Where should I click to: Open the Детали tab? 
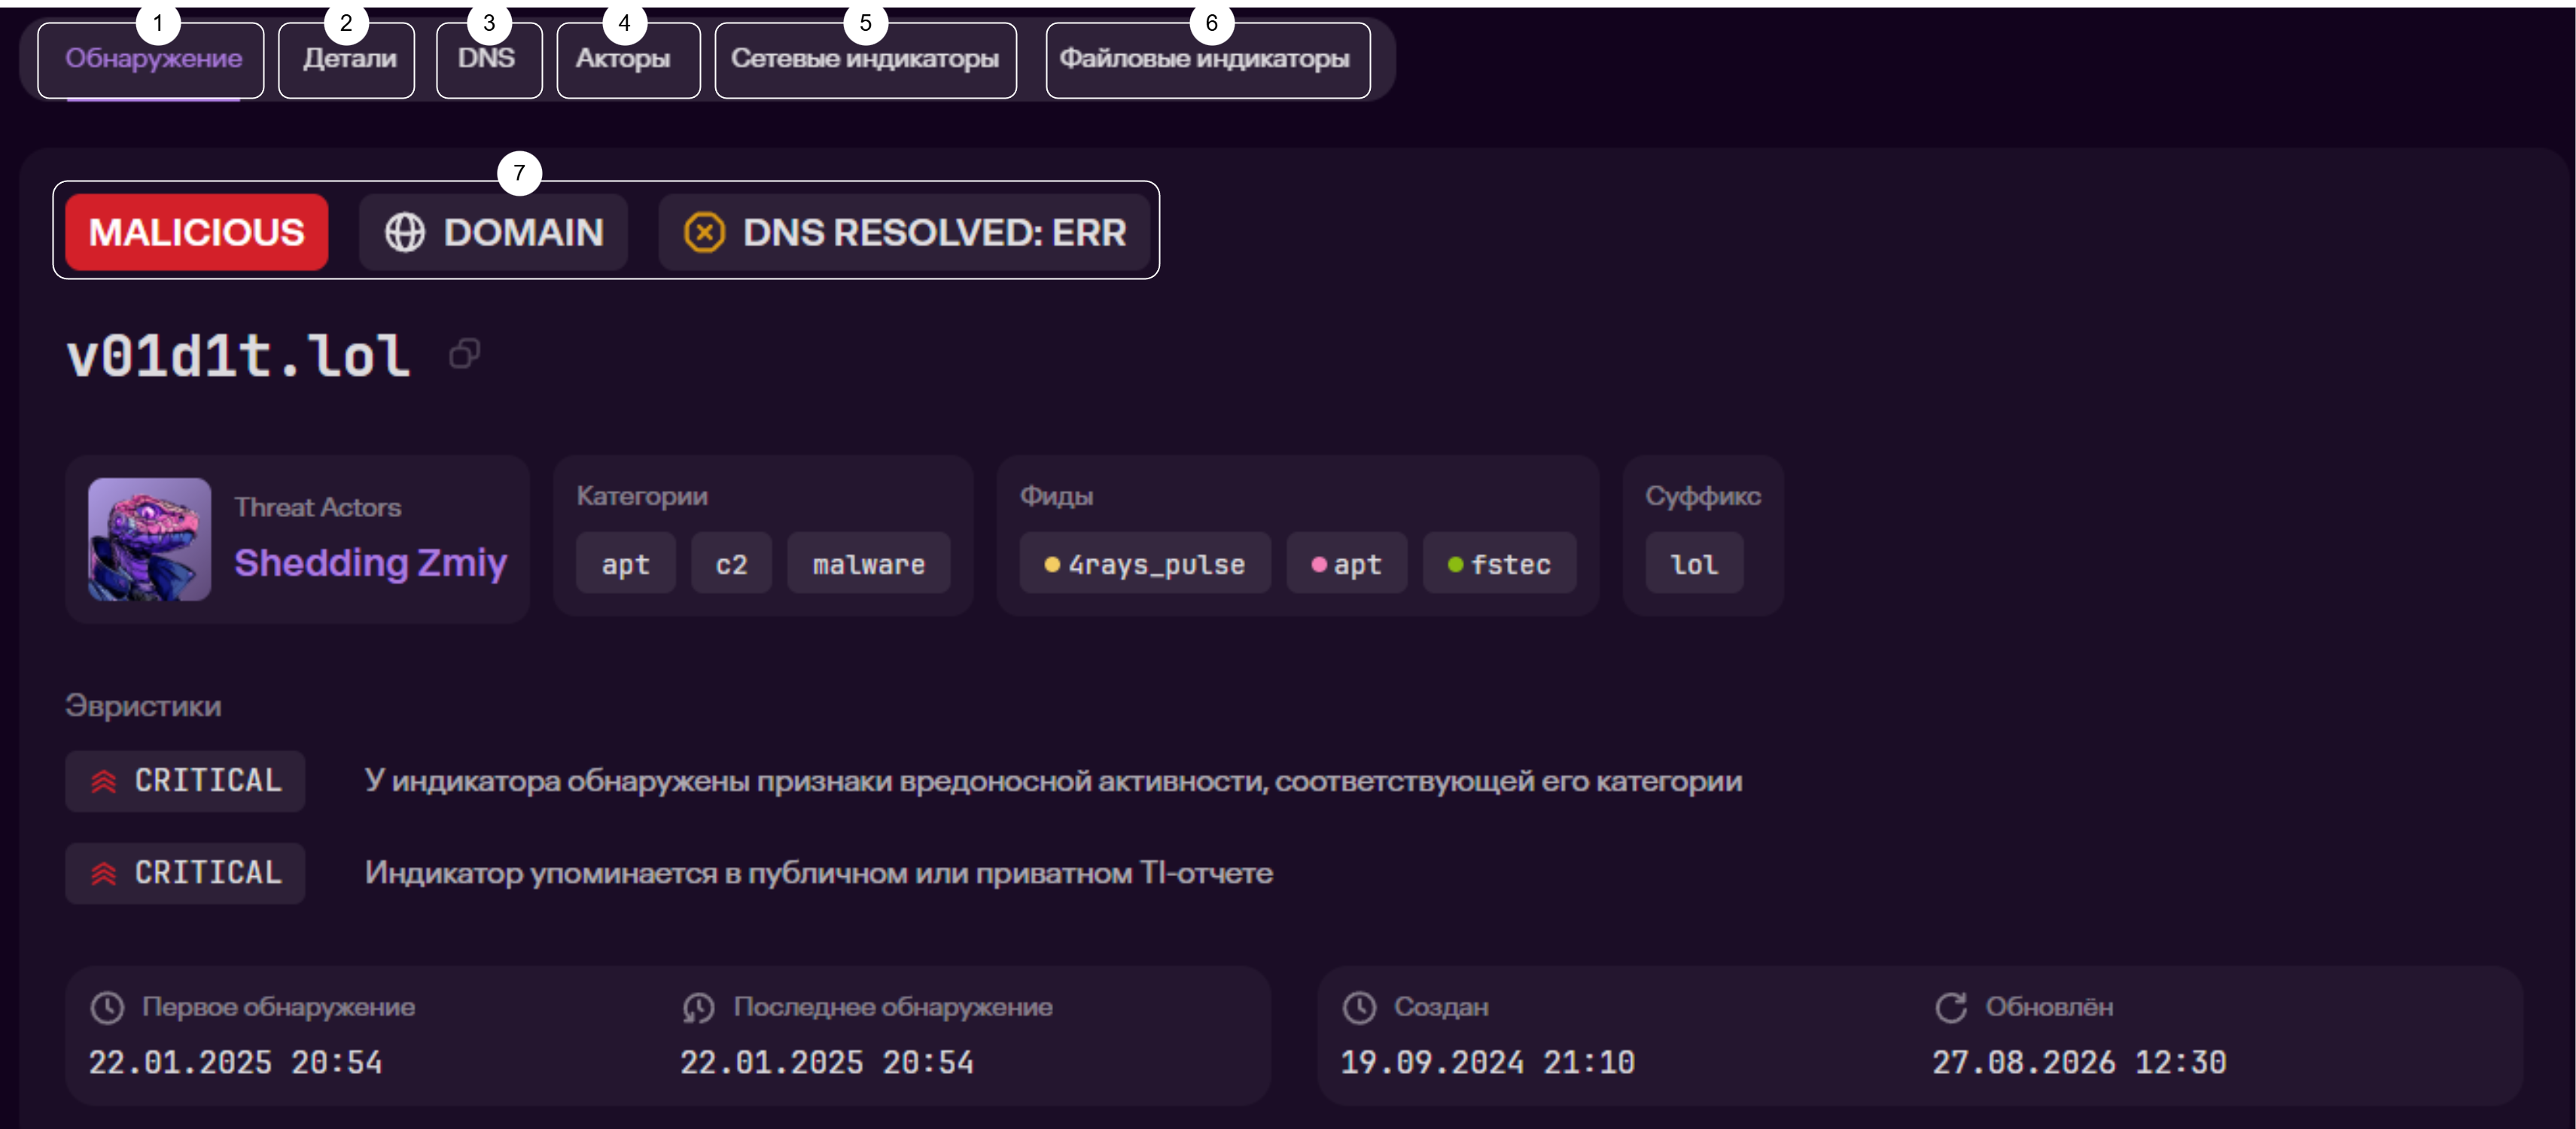coord(347,60)
